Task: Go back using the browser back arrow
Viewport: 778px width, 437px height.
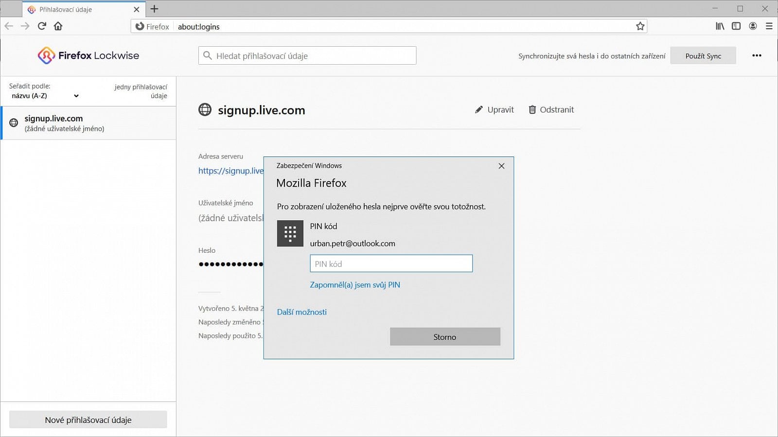Action: point(9,26)
